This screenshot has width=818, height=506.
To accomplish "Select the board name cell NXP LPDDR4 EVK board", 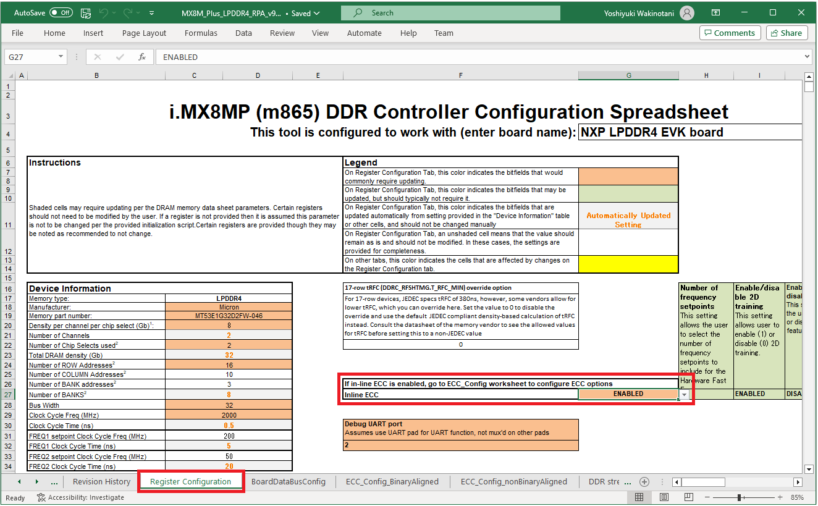I will (690, 132).
